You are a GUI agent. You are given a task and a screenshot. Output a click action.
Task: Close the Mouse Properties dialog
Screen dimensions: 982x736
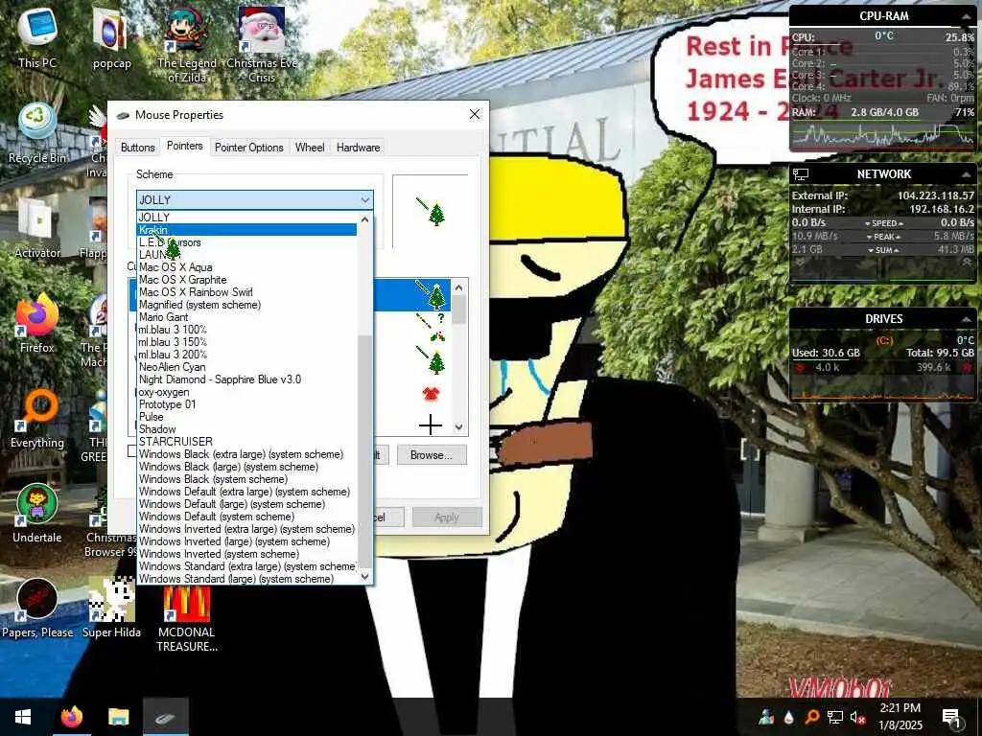pyautogui.click(x=475, y=115)
